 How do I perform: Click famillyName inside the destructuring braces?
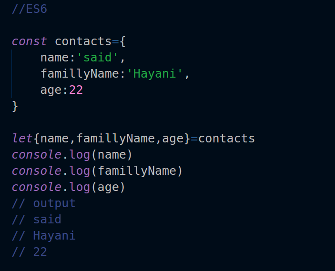click(115, 139)
